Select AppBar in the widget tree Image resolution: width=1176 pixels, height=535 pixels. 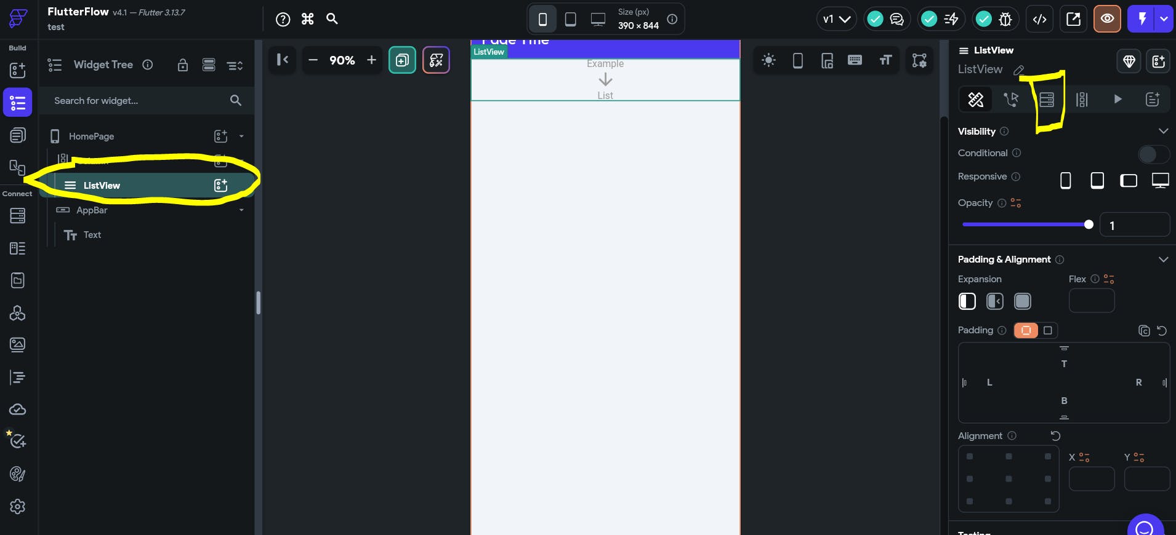pos(92,210)
